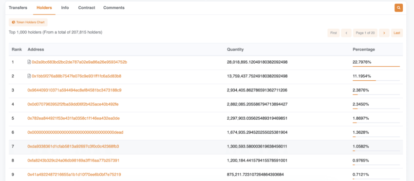Click the 2.3876% percentage bar
The width and height of the screenshot is (414, 181).
click(x=376, y=94)
